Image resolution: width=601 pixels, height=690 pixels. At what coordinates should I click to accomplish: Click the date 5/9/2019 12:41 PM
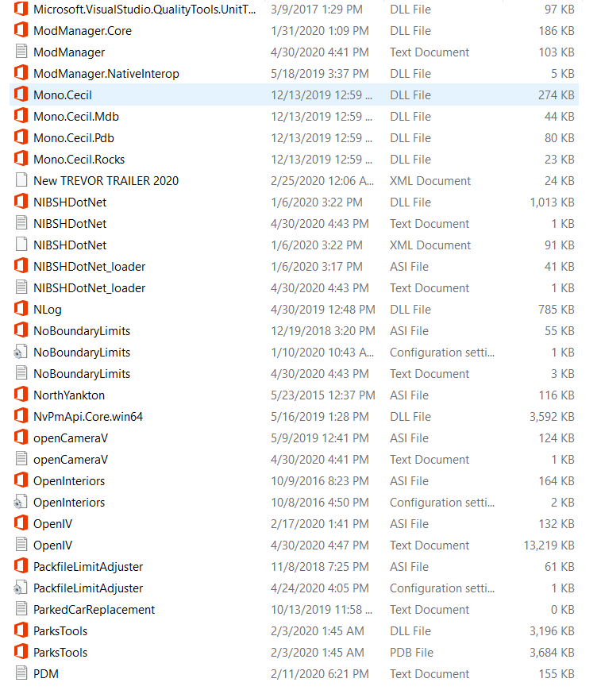[x=320, y=438]
